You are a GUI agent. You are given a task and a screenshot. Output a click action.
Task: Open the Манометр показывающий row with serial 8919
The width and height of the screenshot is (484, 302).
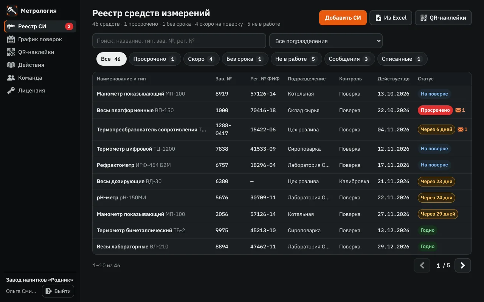[282, 94]
